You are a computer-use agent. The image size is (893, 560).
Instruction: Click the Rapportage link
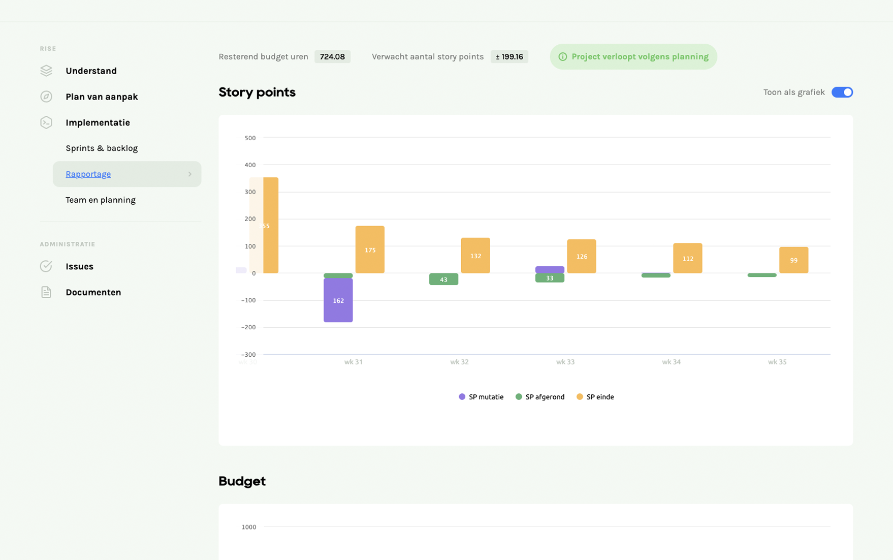[x=88, y=174]
